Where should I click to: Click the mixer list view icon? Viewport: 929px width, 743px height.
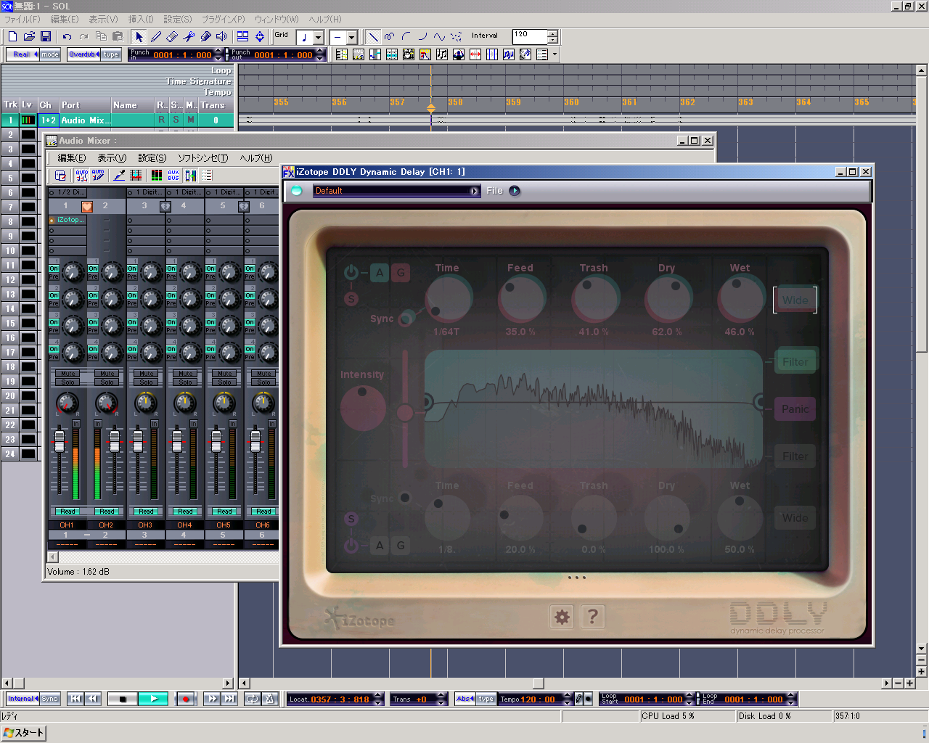click(208, 176)
